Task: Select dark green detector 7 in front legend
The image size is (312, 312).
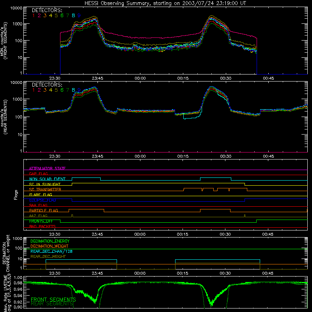Action: click(x=67, y=16)
